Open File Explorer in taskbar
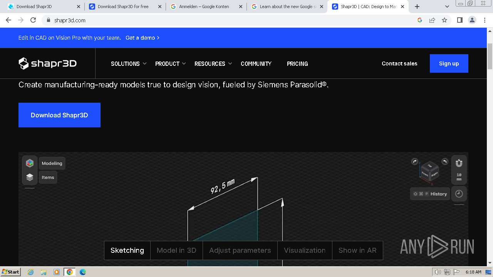This screenshot has width=493, height=277. 44,272
